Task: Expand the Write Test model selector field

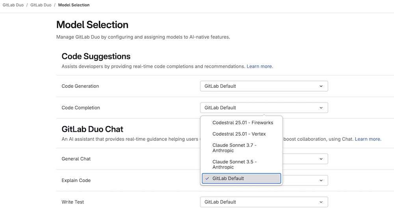Action: 264,202
